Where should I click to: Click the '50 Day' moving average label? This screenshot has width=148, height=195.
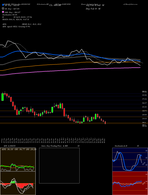click(12, 9)
